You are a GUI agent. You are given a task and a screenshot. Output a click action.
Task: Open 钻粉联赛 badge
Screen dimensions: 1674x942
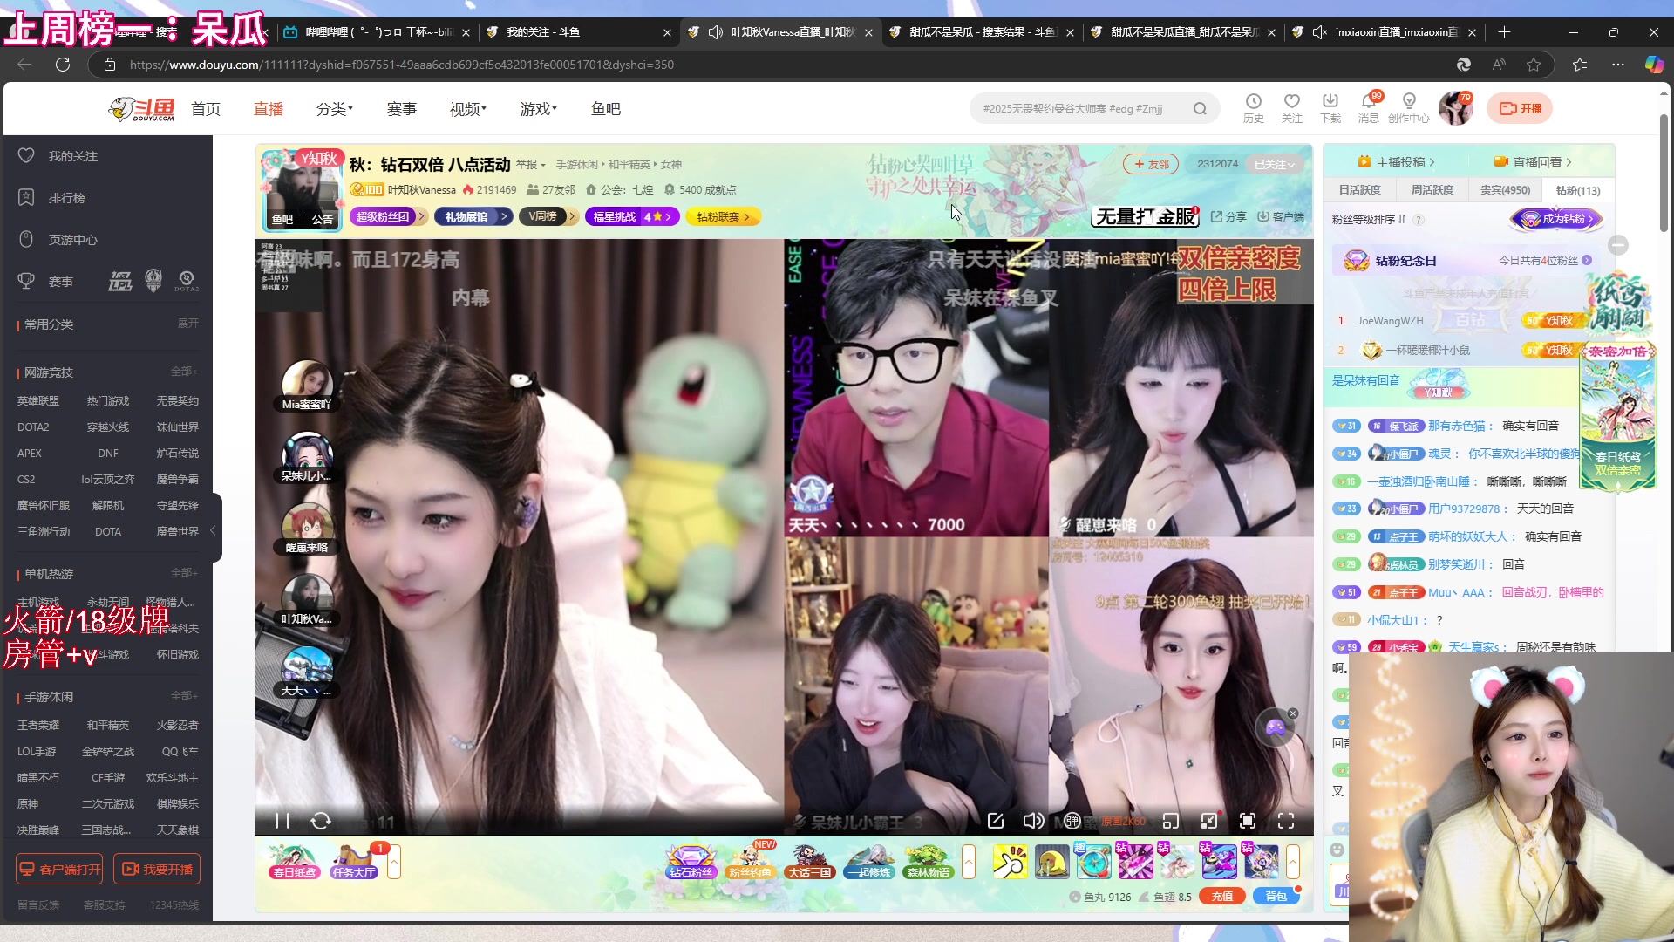pos(723,216)
